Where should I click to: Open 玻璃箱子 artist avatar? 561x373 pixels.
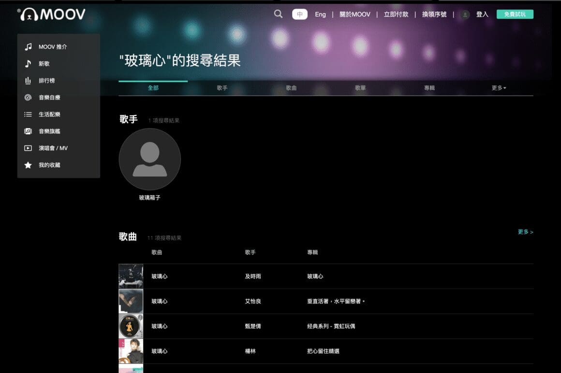(149, 159)
